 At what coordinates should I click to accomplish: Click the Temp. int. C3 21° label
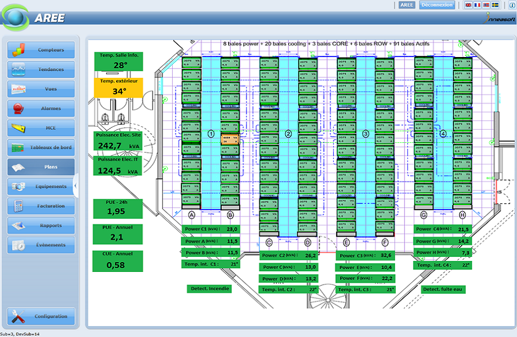(365, 290)
